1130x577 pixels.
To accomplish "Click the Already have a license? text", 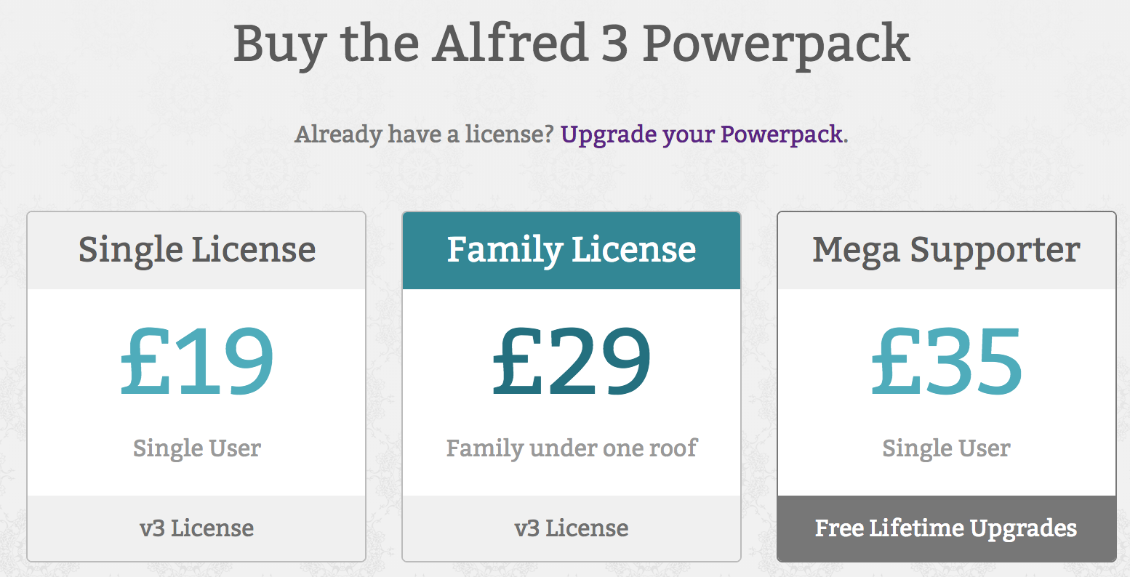I will [x=425, y=134].
